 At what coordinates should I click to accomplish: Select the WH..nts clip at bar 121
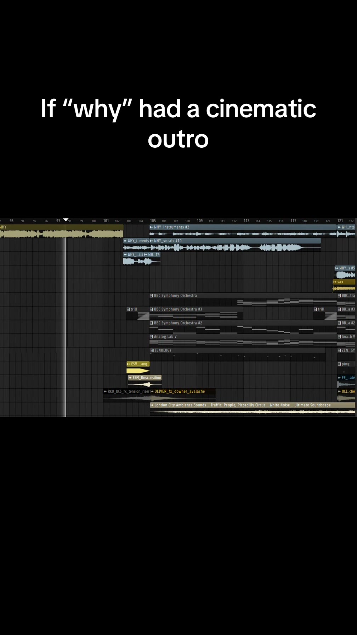point(346,231)
